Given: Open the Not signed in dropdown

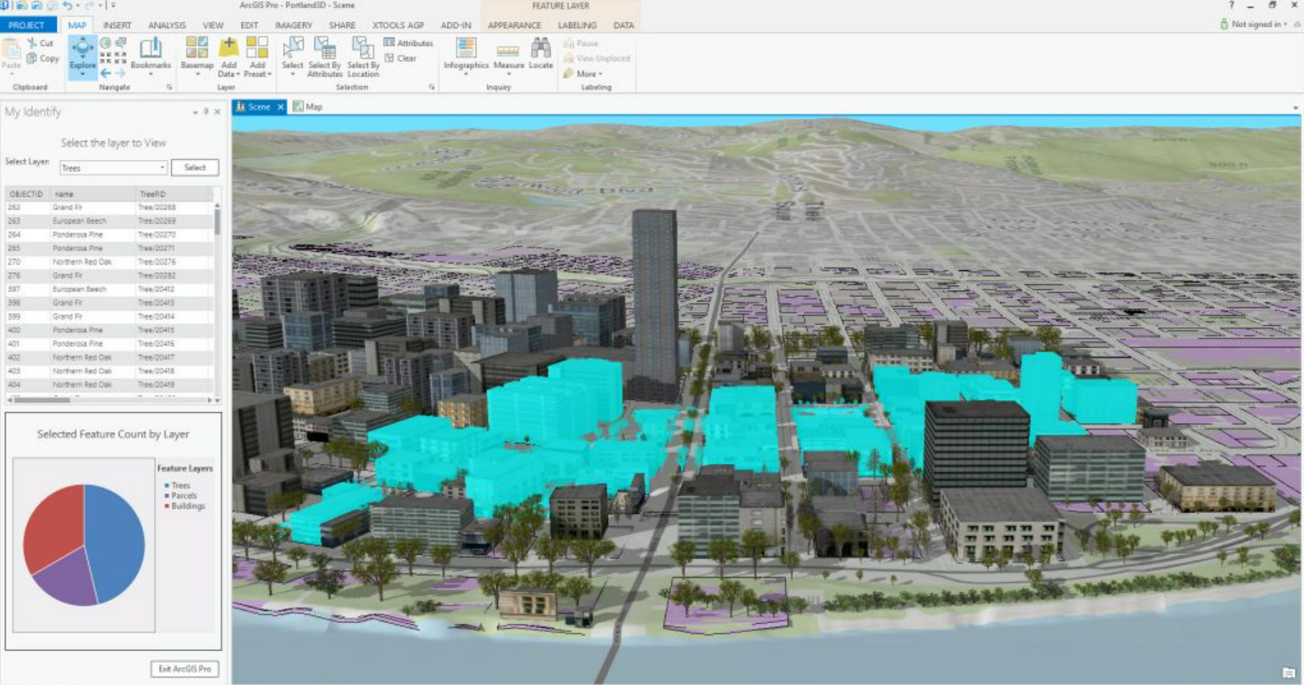Looking at the screenshot, I should (x=1259, y=24).
